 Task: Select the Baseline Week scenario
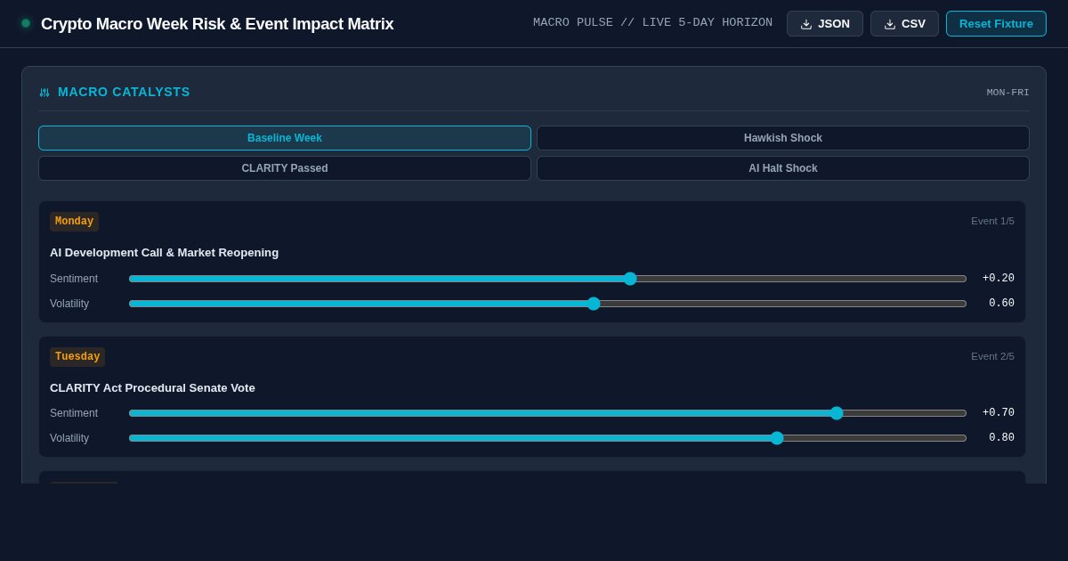click(x=285, y=138)
